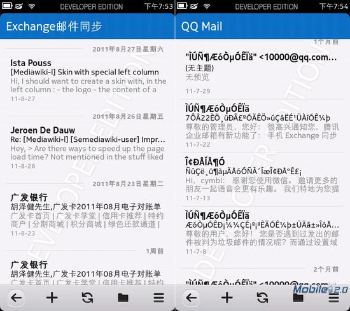Tap battery icon in left status bar
The height and width of the screenshot is (311, 350).
click(x=7, y=6)
